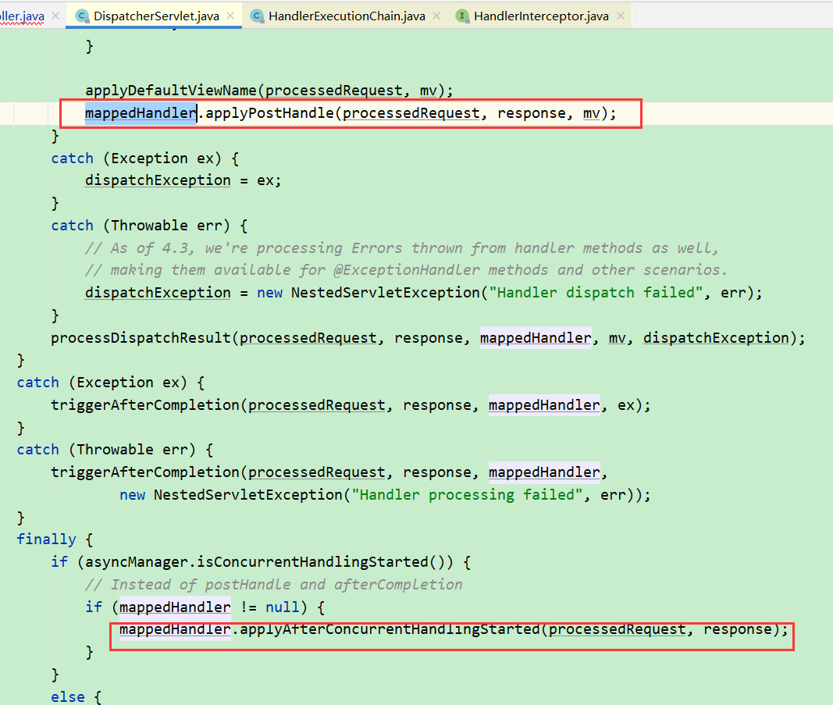Click triggerAfterCompletion in Throwable catch block
Viewport: 833px width, 705px height.
(x=145, y=472)
